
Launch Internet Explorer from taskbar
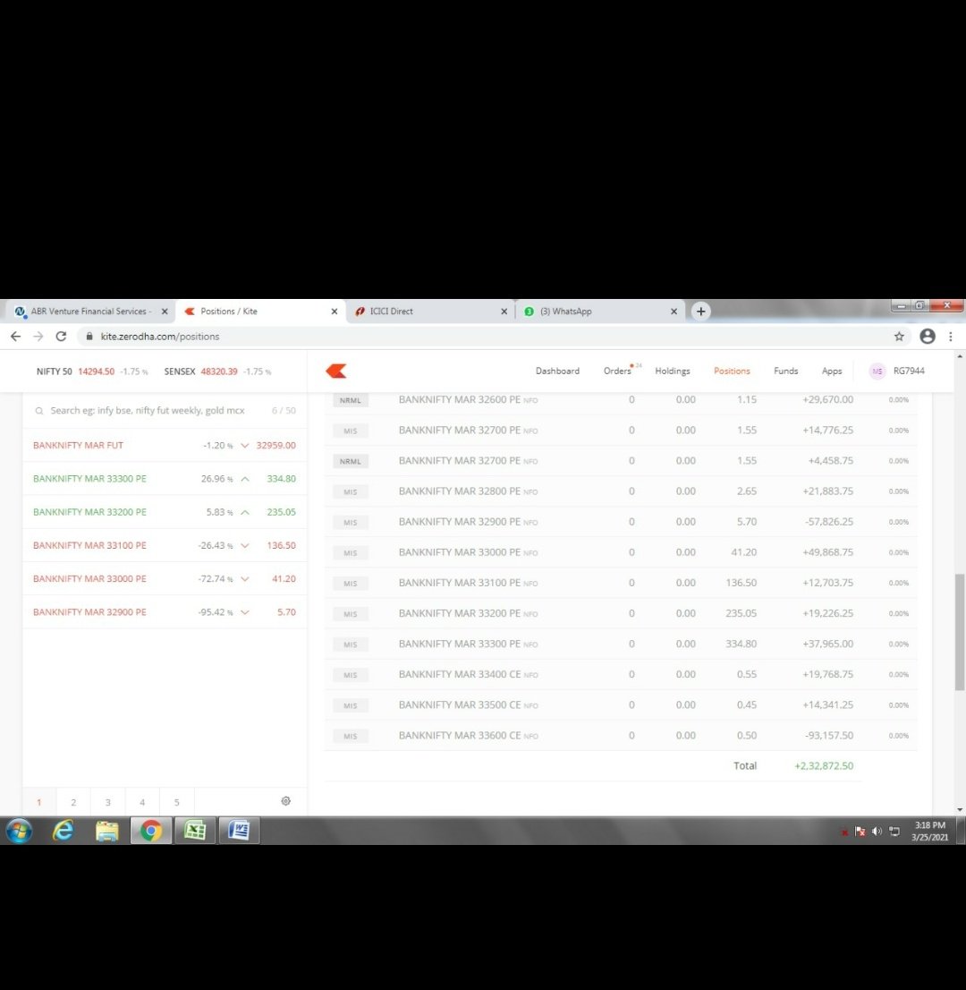pos(64,831)
